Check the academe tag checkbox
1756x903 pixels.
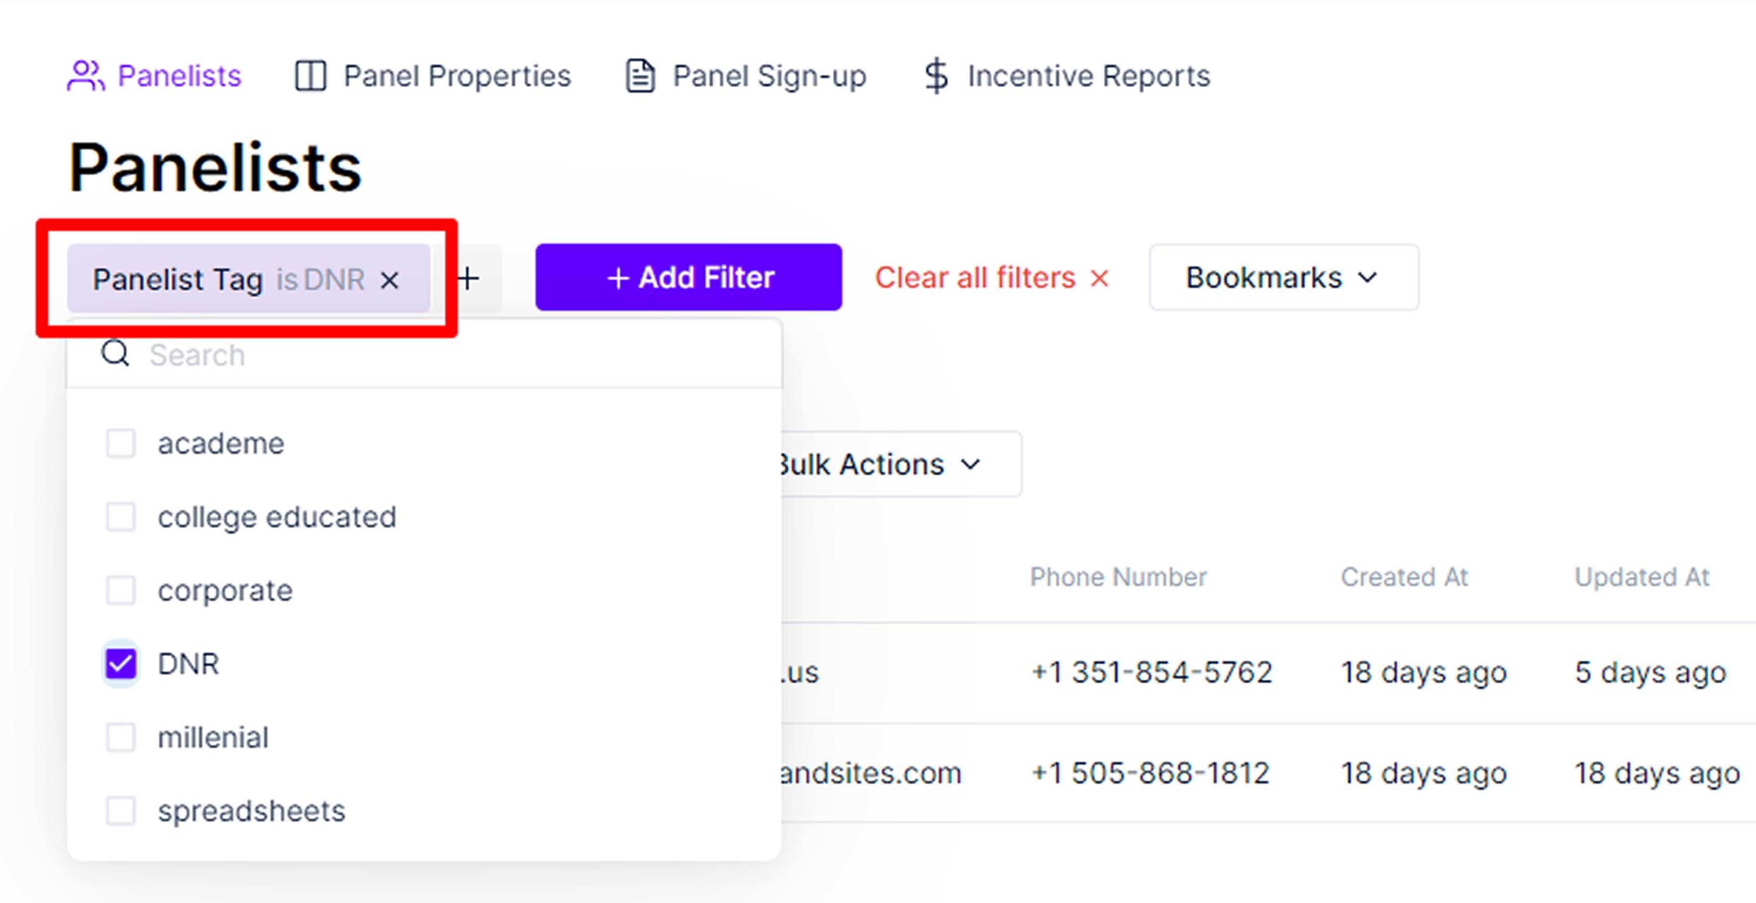(x=121, y=444)
